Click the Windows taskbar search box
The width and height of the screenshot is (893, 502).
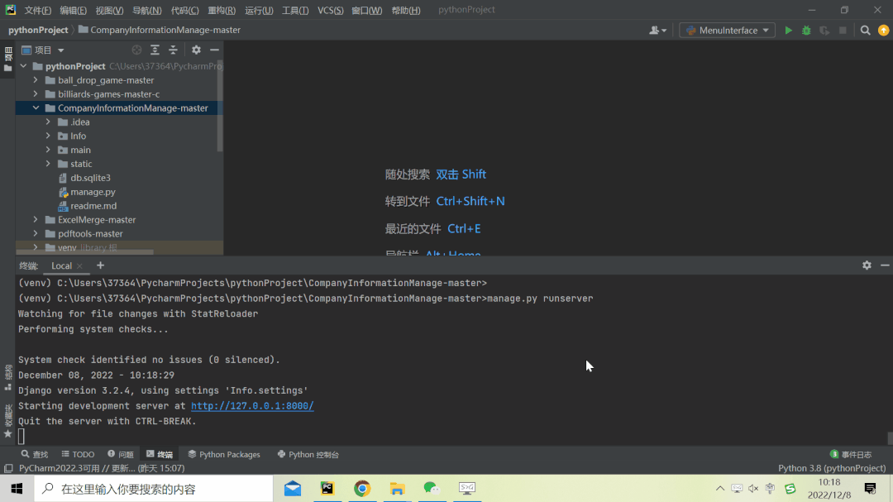154,488
